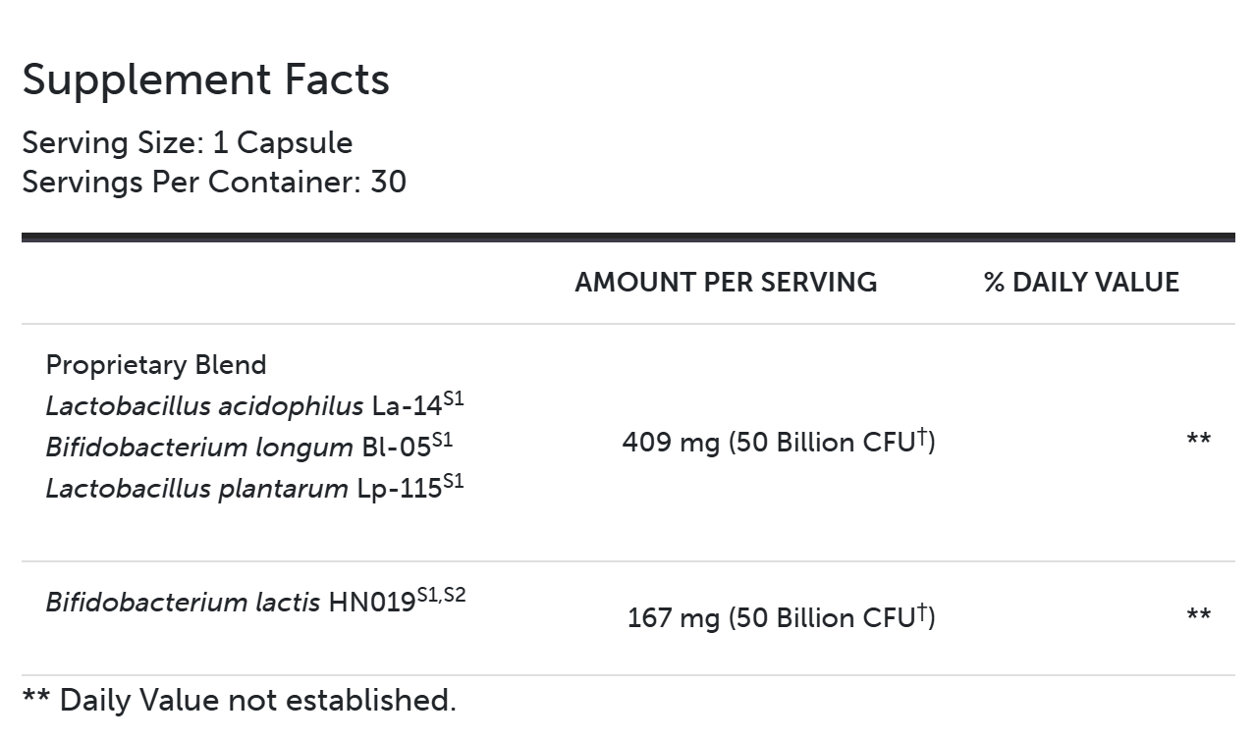The height and width of the screenshot is (739, 1255).
Task: Click the 409 mg amount value
Action: [672, 443]
